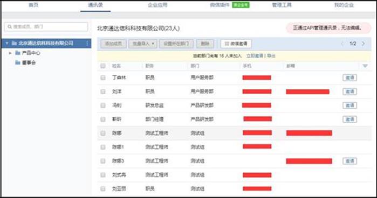Toggle the select-all checkbox in the header
The width and height of the screenshot is (377, 198).
(x=103, y=66)
